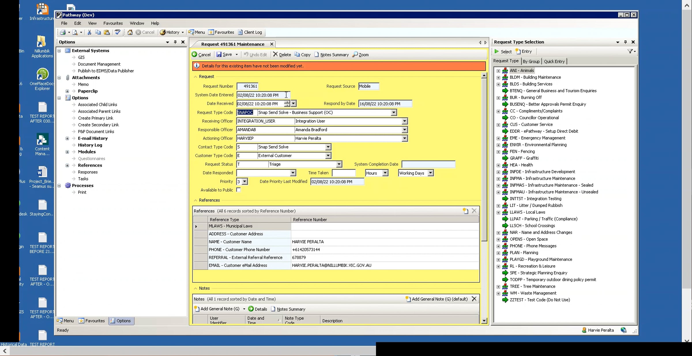
Task: Expand the WM - Waste Management node
Action: coord(498,293)
